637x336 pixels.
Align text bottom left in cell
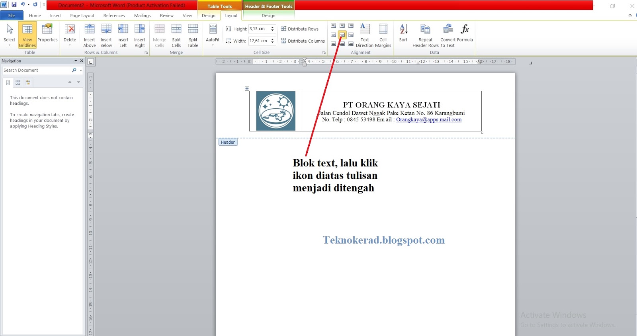(334, 44)
